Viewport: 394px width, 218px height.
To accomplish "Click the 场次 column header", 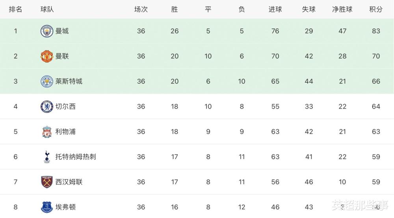I will (141, 9).
